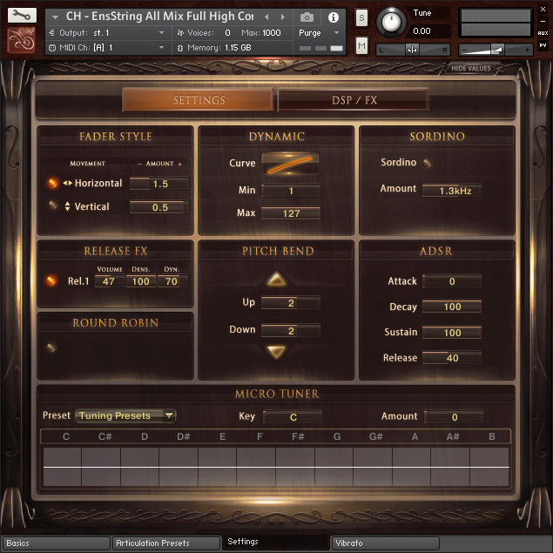Click the Dynamic curve shape icon
The image size is (553, 553).
[290, 164]
